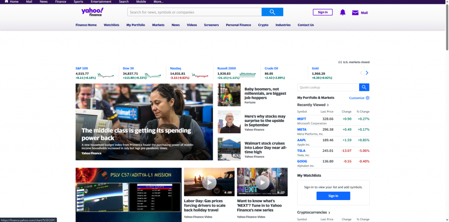The width and height of the screenshot is (449, 222).
Task: Show next market tickers with right arrow
Action: tap(367, 73)
